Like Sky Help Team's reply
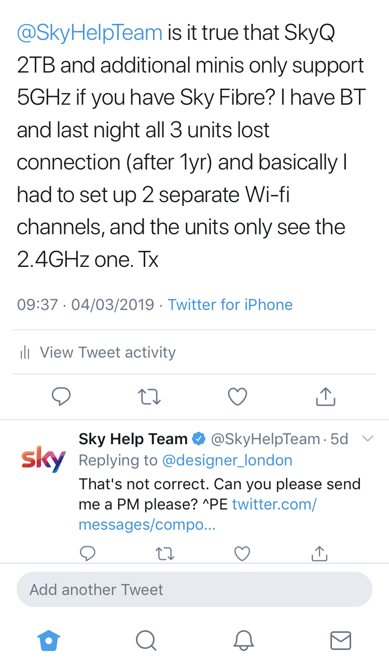Viewport: 389px width, 666px height. (x=242, y=554)
